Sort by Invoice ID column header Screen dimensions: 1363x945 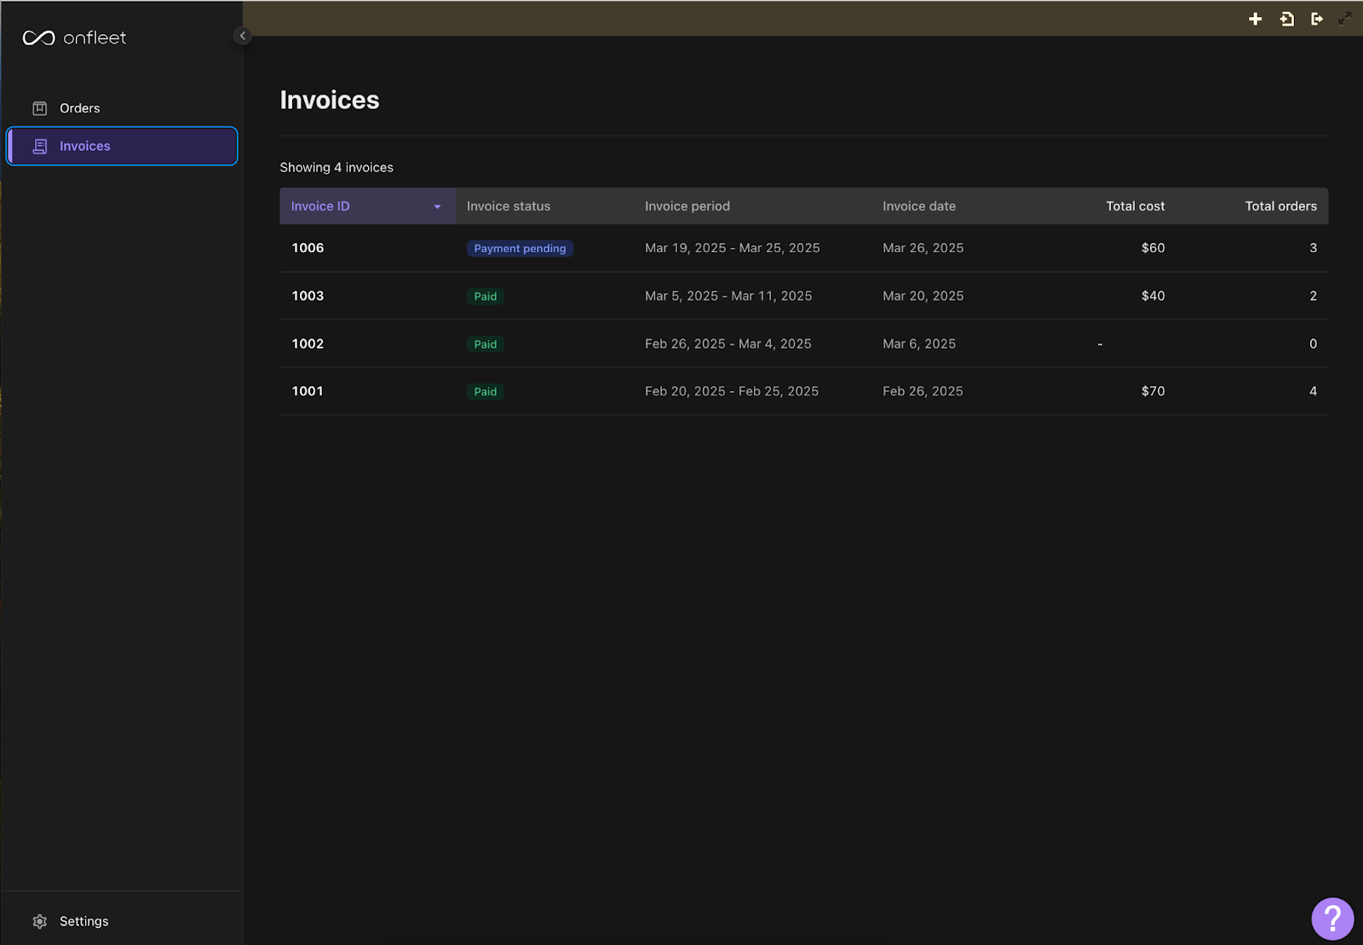click(367, 206)
